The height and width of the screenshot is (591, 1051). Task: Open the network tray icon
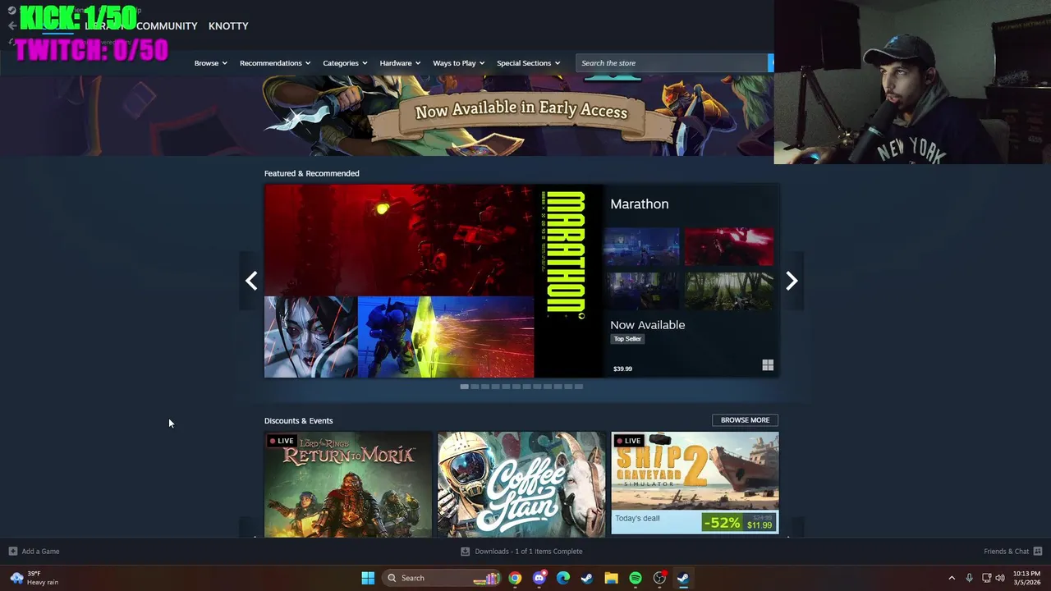986,578
